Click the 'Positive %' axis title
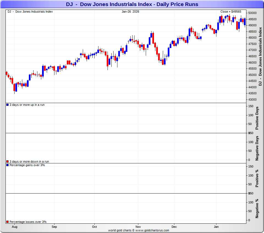 [257, 178]
